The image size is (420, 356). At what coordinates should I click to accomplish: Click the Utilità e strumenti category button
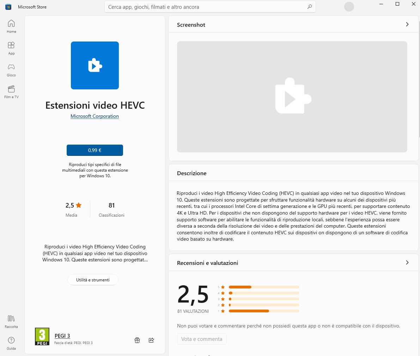93,280
